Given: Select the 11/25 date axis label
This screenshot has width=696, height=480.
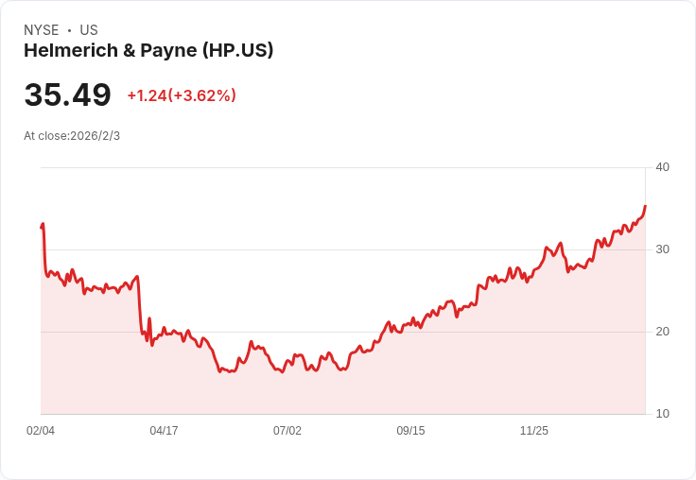Looking at the screenshot, I should pyautogui.click(x=534, y=431).
